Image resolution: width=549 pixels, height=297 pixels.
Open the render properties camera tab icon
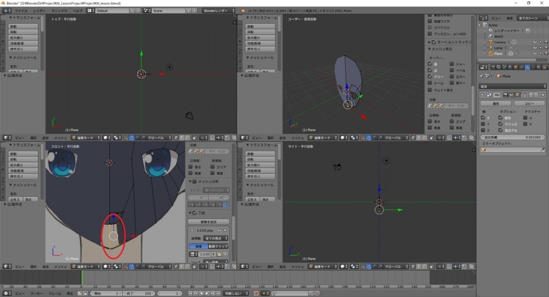click(493, 67)
